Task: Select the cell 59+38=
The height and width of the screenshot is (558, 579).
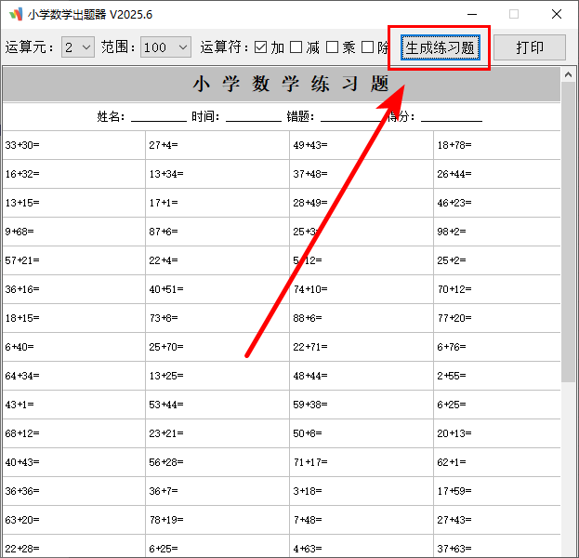Action: tap(362, 405)
